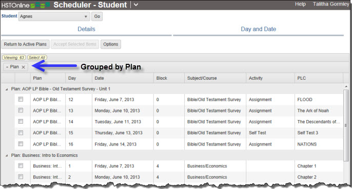
Task: Click Return to Active Plans button
Action: pos(25,44)
